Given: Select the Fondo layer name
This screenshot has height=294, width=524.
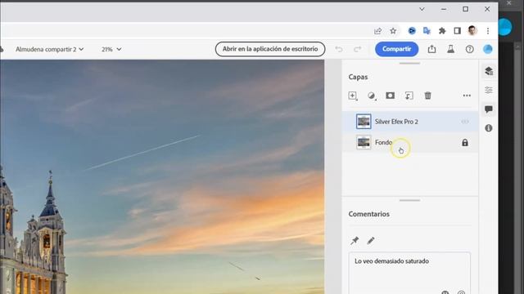Looking at the screenshot, I should (x=384, y=142).
